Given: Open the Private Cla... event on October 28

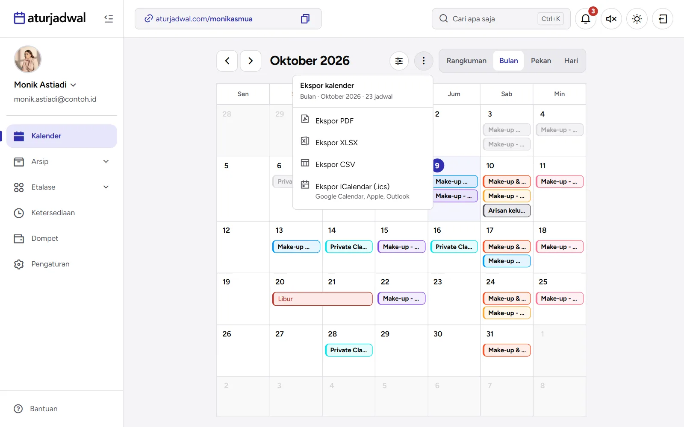Looking at the screenshot, I should 348,350.
